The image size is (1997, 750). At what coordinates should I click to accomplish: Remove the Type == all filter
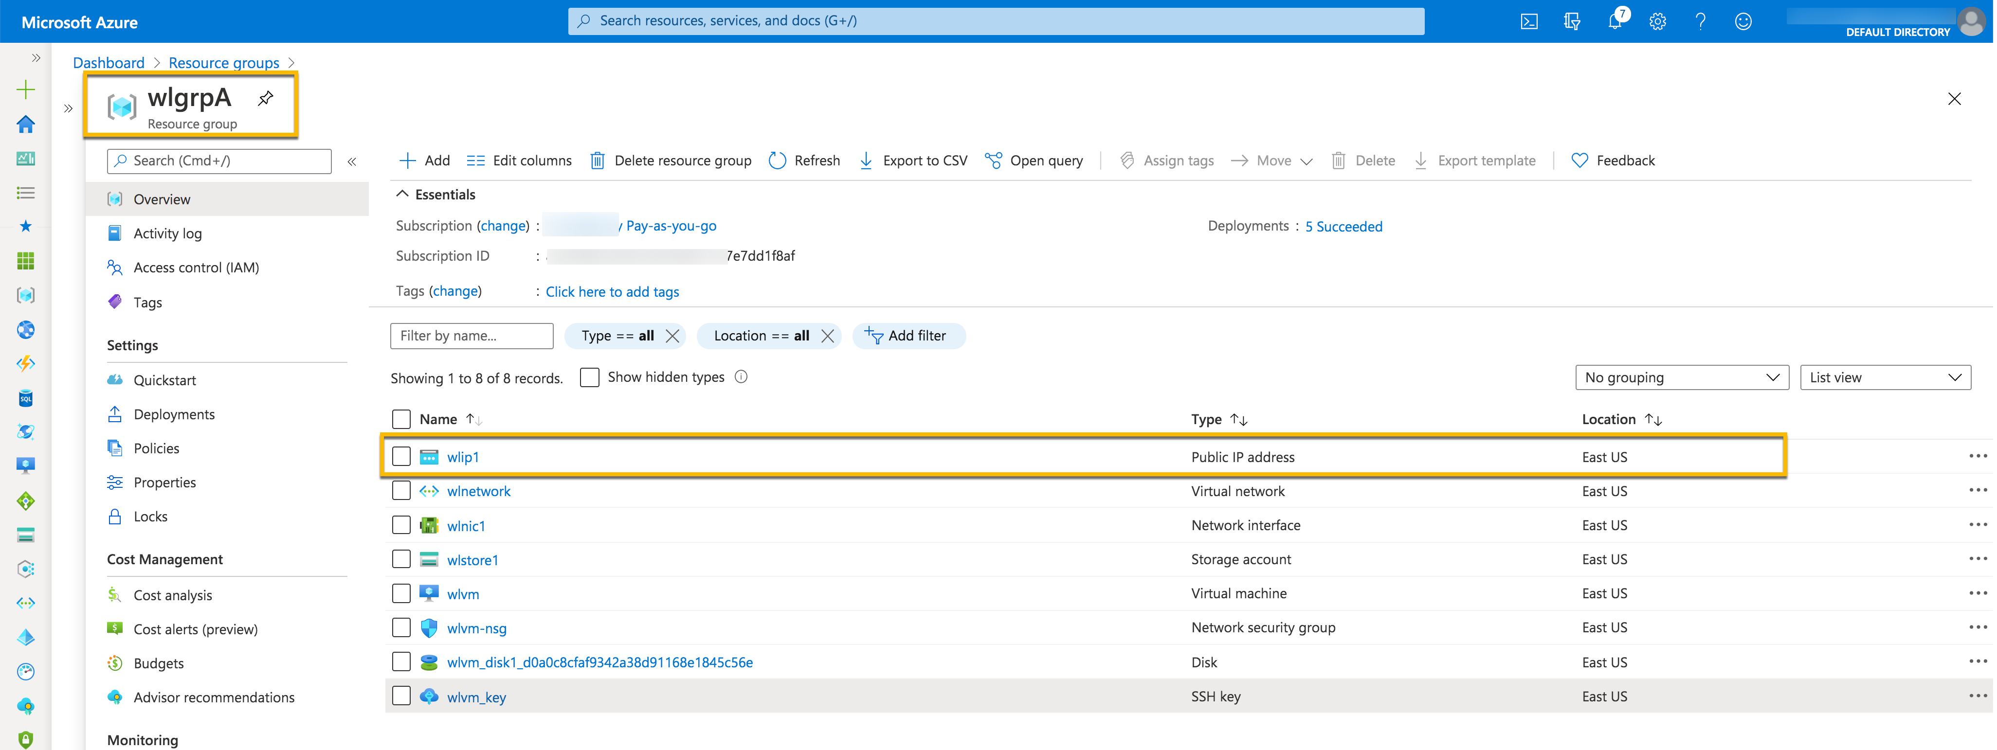coord(672,336)
